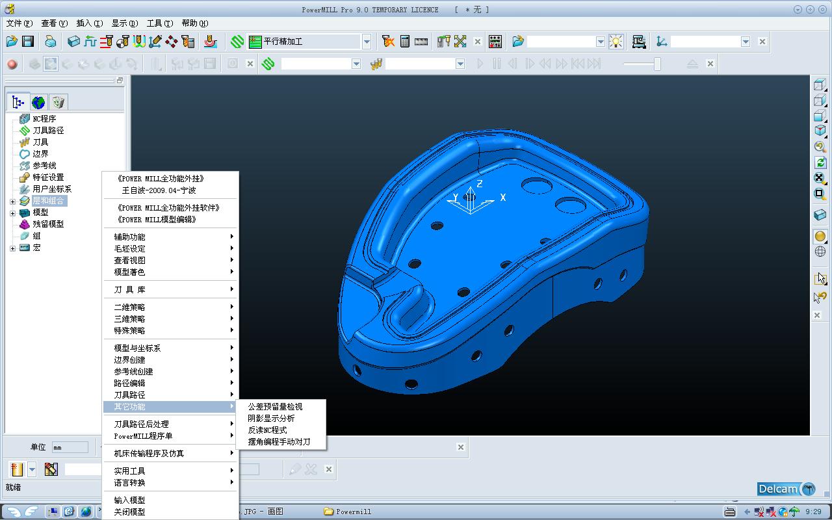The height and width of the screenshot is (520, 832).
Task: Click the clock showing 9:29 in tray
Action: point(813,512)
